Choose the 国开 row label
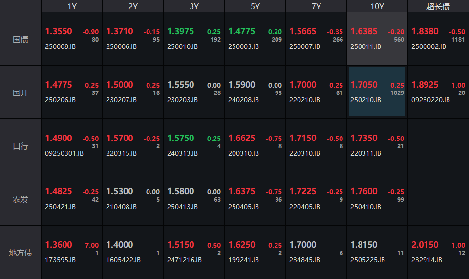 coord(21,93)
